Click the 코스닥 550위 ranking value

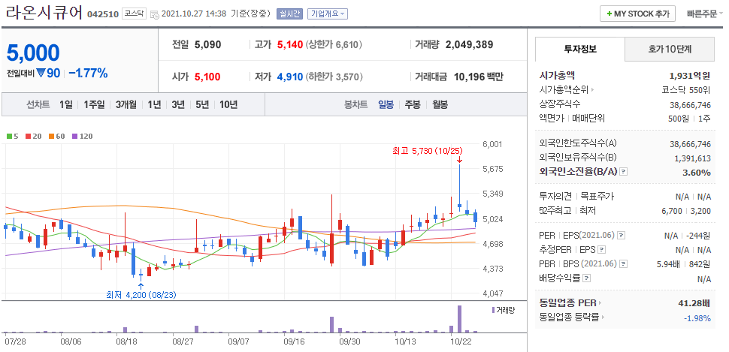pos(686,89)
